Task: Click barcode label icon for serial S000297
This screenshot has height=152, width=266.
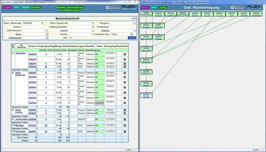Action: (x=125, y=131)
